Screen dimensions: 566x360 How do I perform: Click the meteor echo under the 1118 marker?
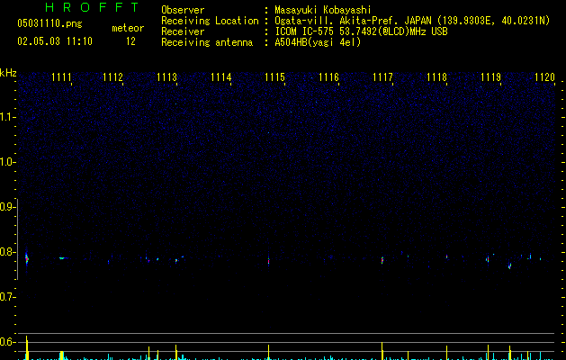[x=447, y=256]
